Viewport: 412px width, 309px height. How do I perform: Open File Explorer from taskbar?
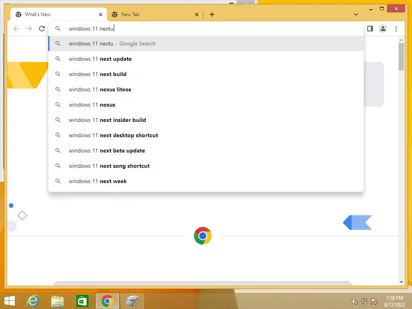(57, 301)
